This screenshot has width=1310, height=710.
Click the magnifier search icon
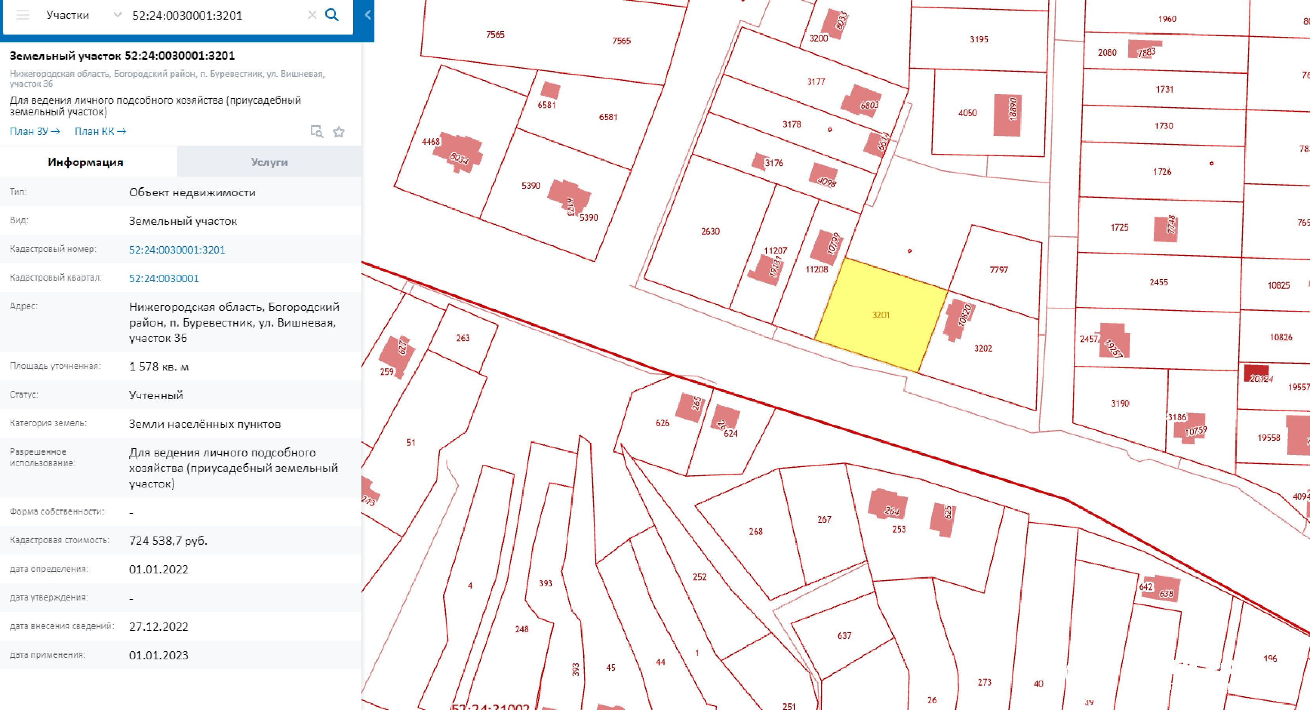click(x=332, y=15)
